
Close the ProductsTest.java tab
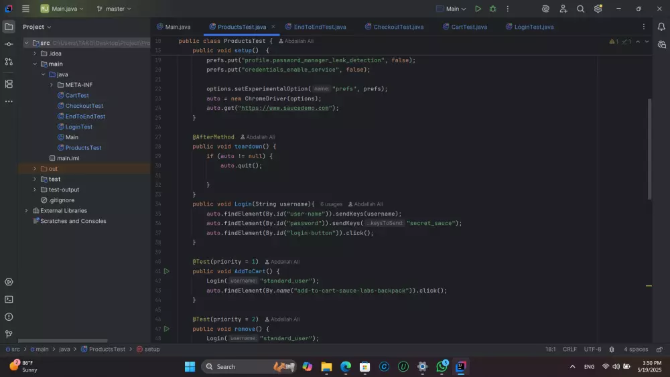[x=273, y=27]
